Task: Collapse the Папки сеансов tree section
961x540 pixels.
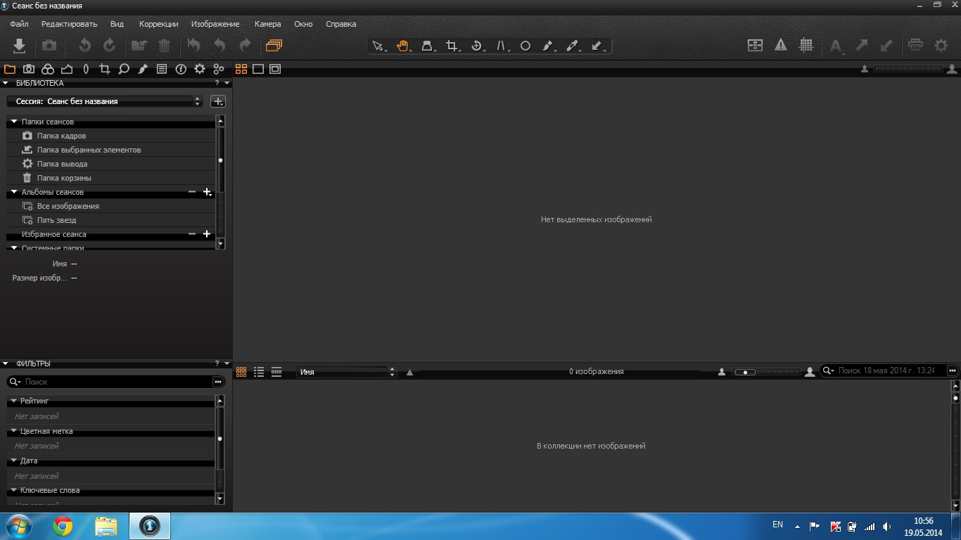Action: click(x=13, y=122)
